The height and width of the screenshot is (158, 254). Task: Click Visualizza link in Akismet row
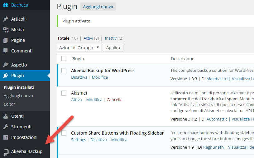pyautogui.click(x=243, y=119)
